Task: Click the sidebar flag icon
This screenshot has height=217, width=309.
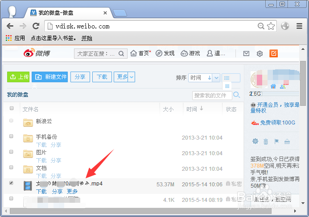Action: tap(276, 141)
